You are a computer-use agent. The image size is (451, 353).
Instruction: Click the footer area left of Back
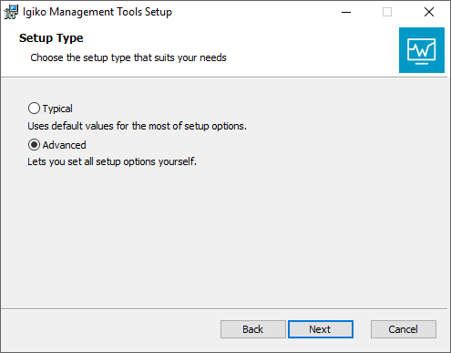pos(111,330)
